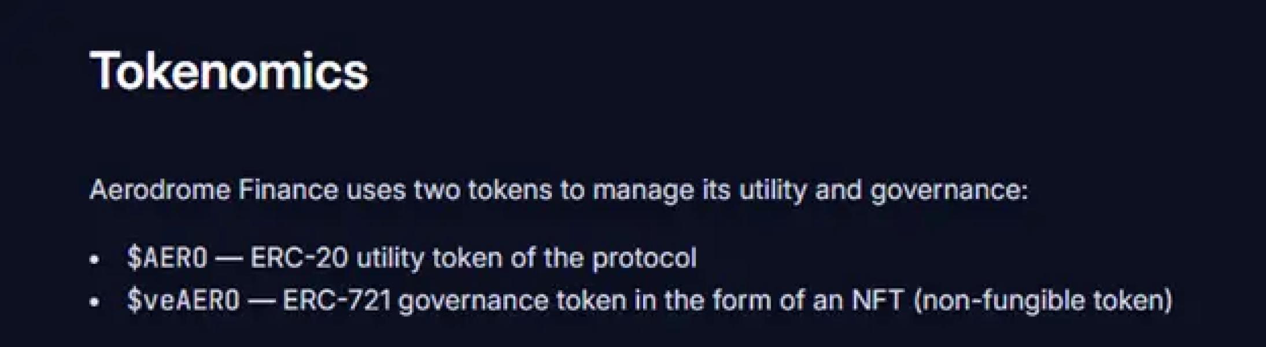
Task: Click the "(non-fungible token)" parenthetical
Action: tap(1043, 301)
